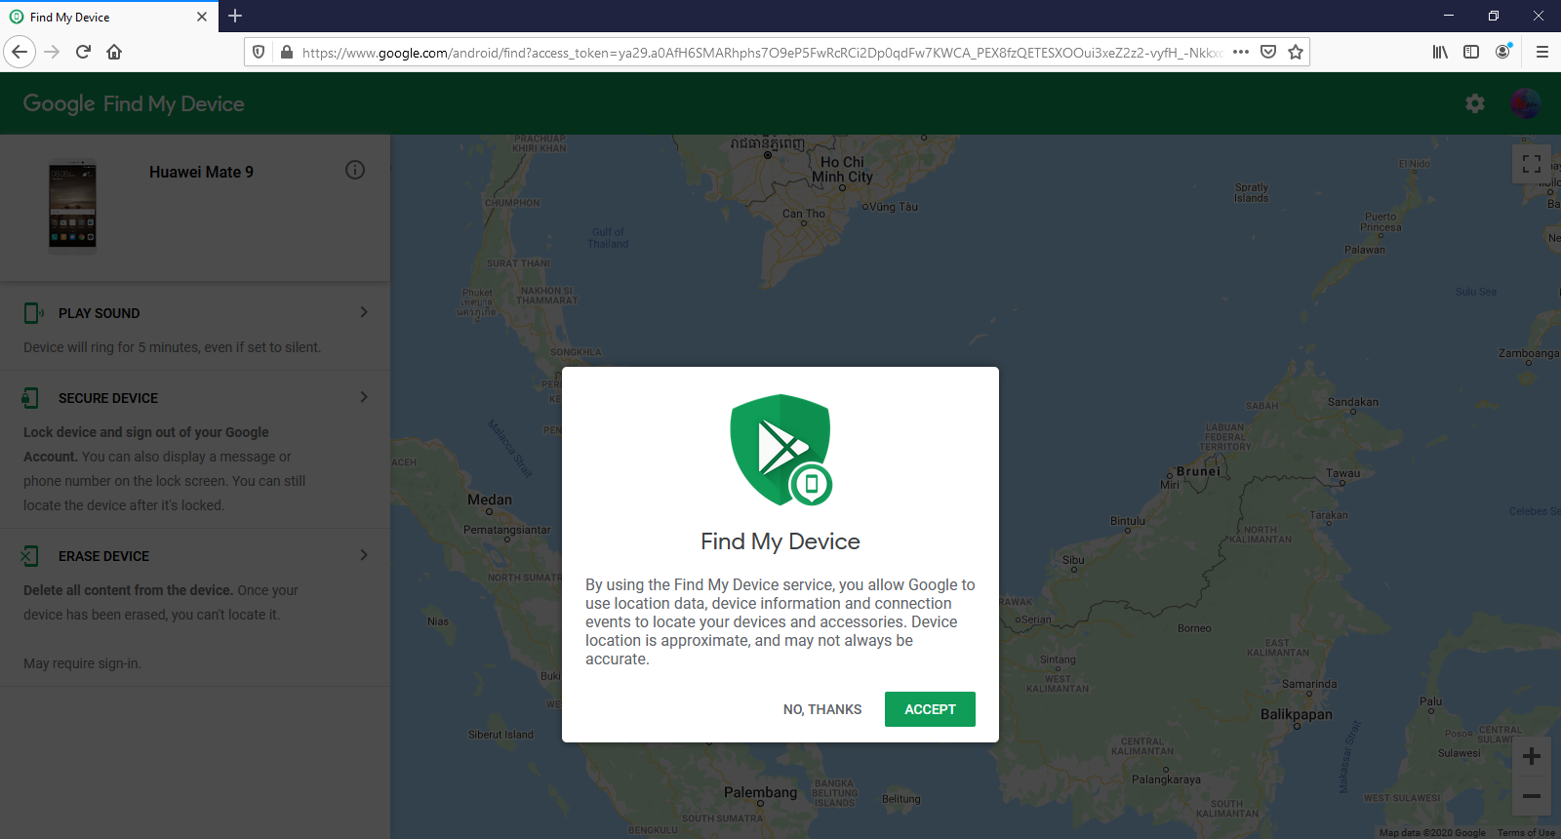
Task: Open the Google account avatar menu
Action: 1525,103
